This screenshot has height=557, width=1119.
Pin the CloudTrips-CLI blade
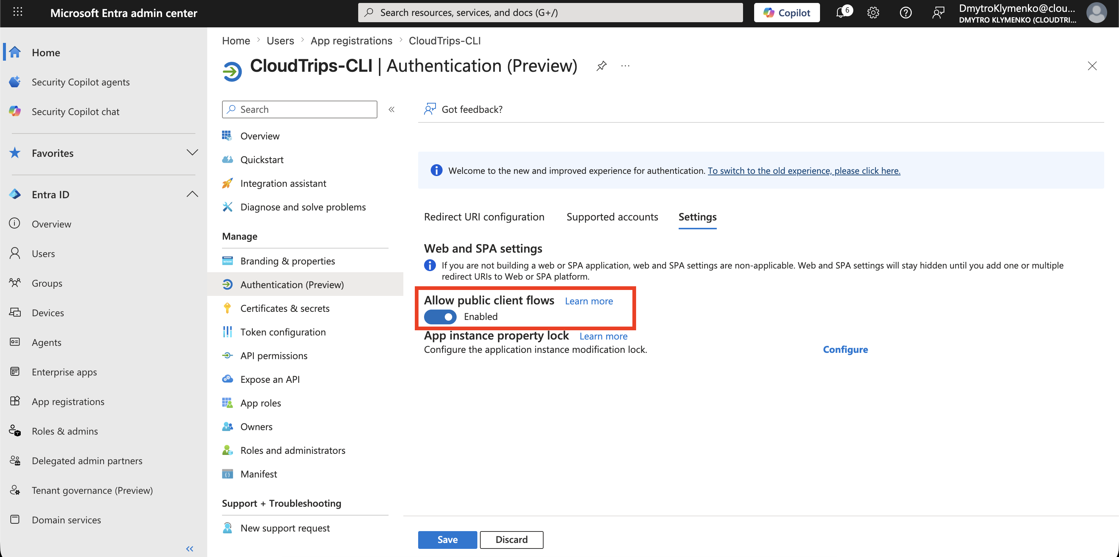[x=601, y=66]
